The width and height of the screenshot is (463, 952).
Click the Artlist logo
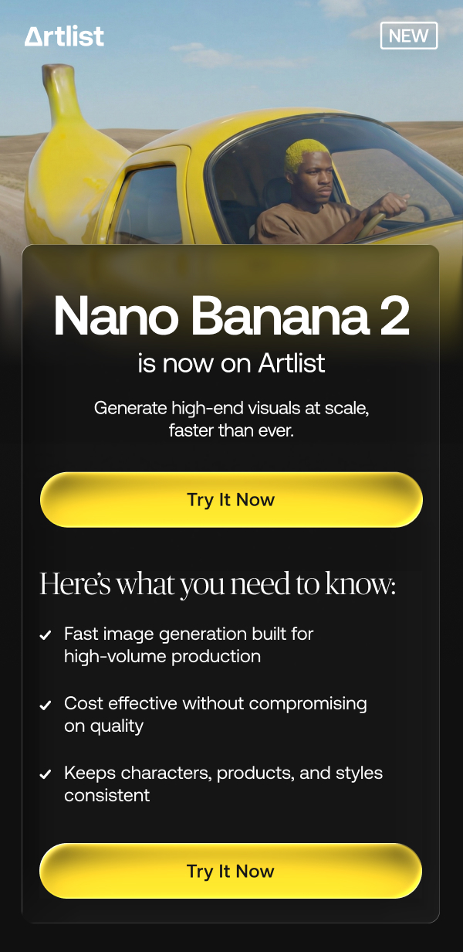click(64, 36)
